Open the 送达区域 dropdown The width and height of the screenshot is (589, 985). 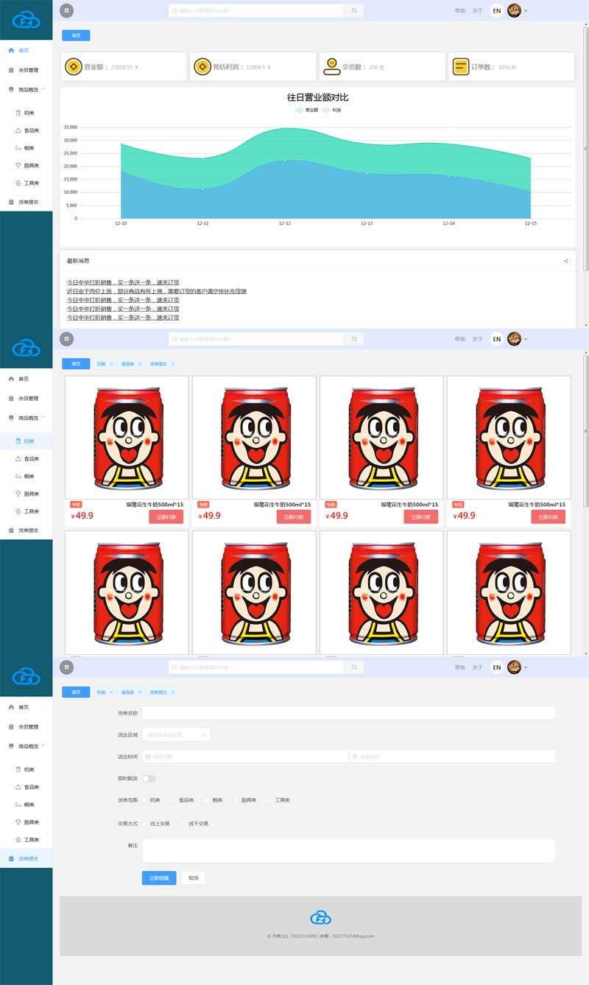point(176,735)
